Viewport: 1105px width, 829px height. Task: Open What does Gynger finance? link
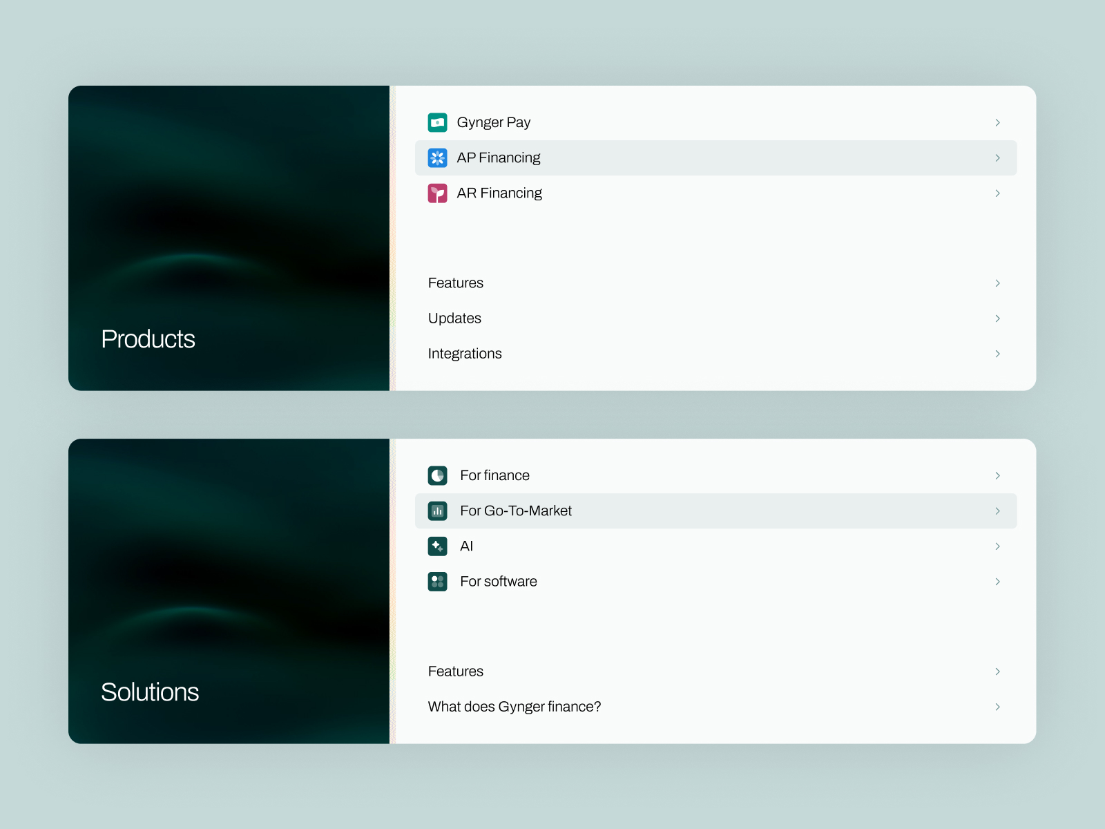(715, 706)
